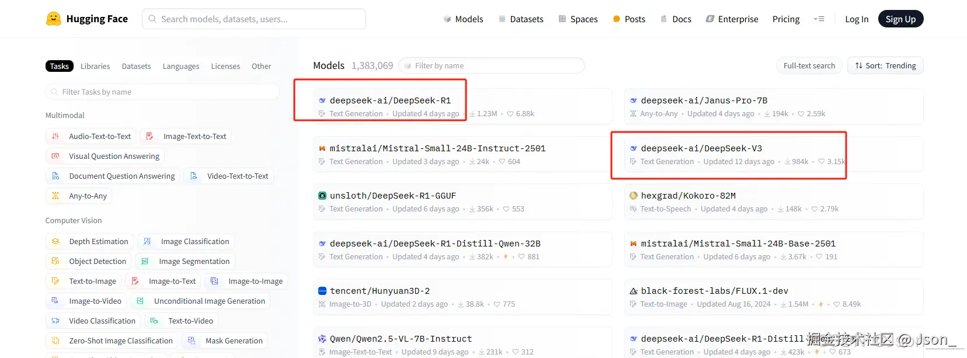The height and width of the screenshot is (358, 967).
Task: Click the Hugging Face logo emoji
Action: pyautogui.click(x=54, y=19)
